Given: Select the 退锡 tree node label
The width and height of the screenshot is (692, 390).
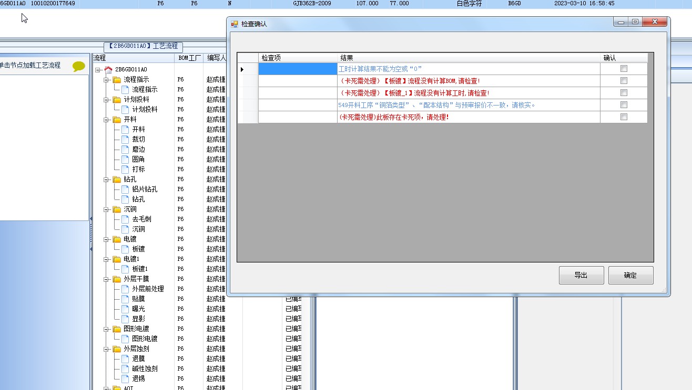Looking at the screenshot, I should (x=138, y=378).
